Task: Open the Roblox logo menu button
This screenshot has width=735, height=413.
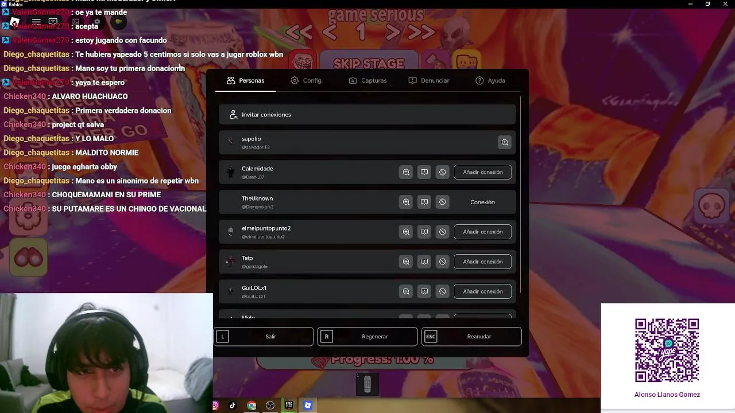Action: point(15,22)
